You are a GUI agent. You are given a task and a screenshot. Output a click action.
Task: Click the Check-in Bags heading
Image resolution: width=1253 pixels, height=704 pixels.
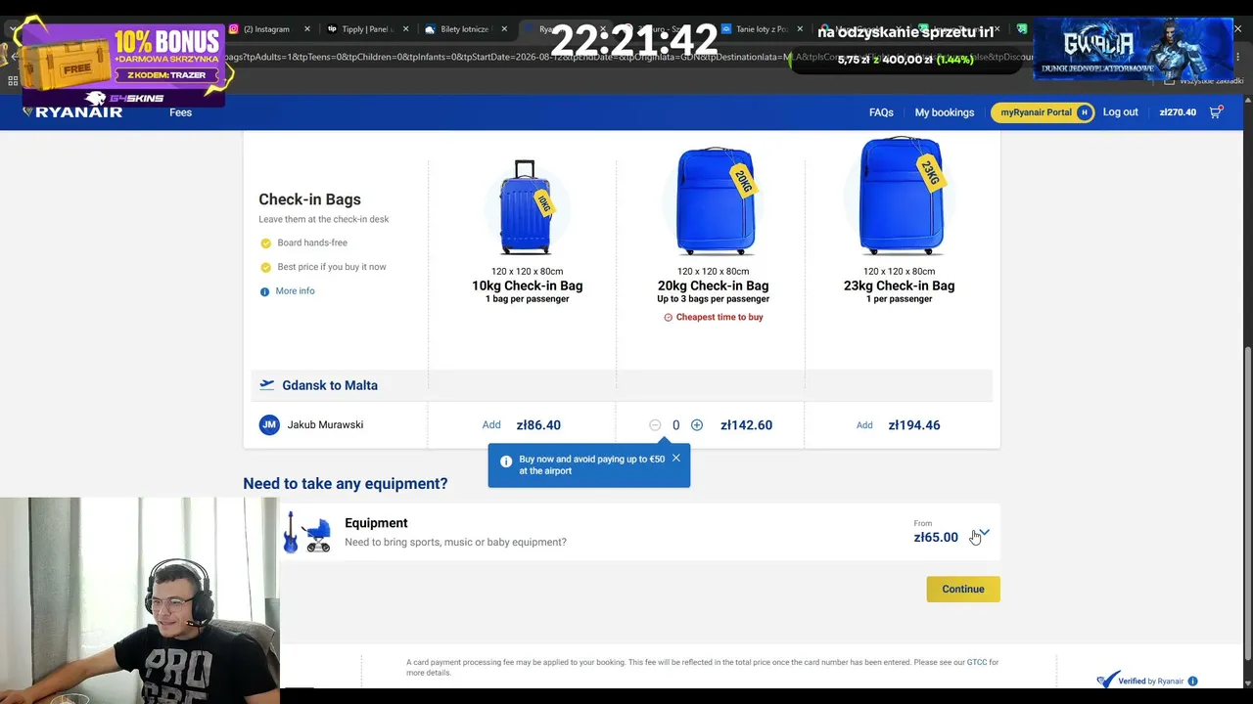(309, 199)
